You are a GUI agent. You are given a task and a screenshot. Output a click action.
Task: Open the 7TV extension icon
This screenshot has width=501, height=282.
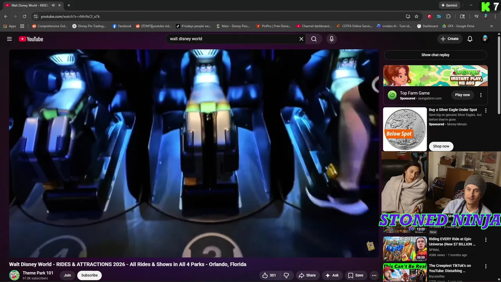pyautogui.click(x=439, y=16)
